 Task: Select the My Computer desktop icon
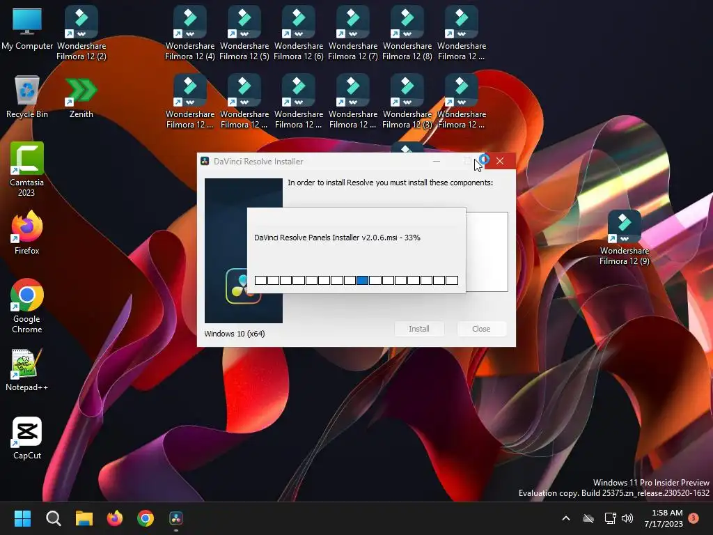(27, 29)
